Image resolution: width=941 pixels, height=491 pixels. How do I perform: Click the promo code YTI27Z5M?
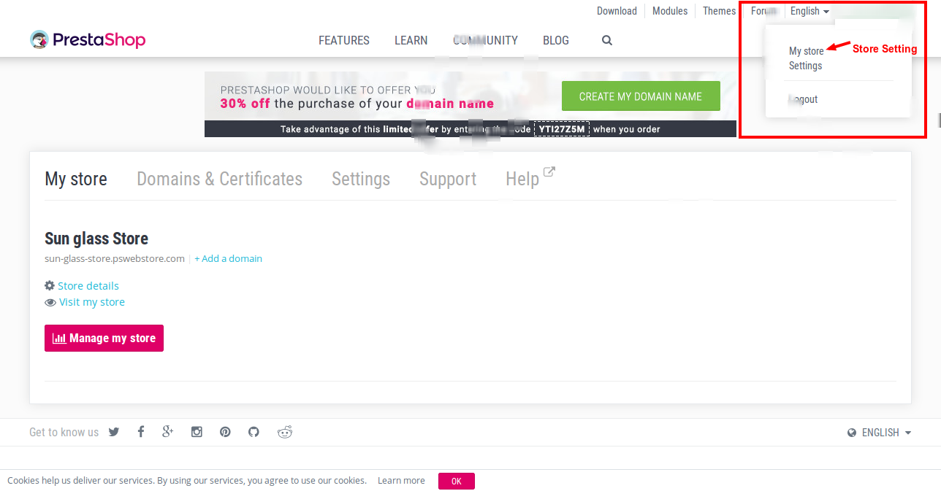pos(562,129)
